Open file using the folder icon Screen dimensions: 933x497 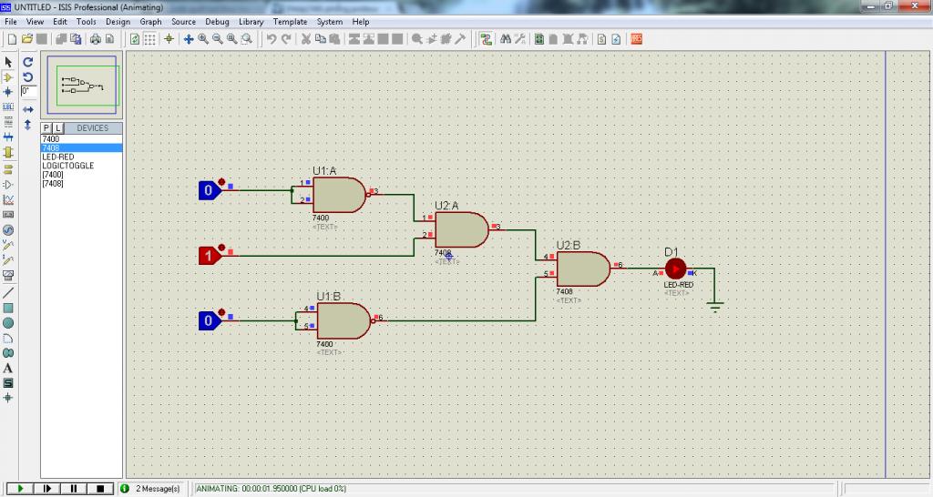tap(27, 39)
